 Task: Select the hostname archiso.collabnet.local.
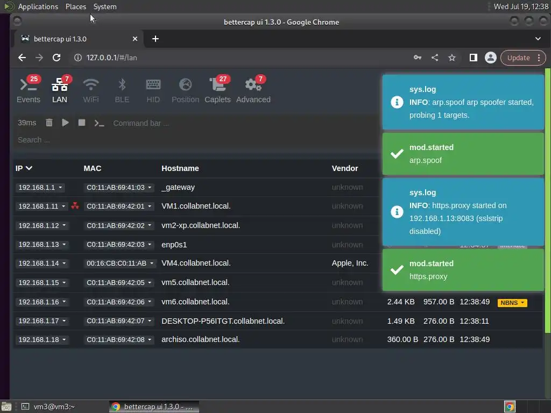[201, 340]
